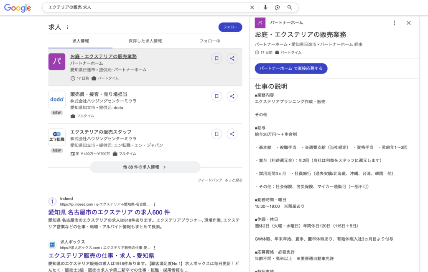Image resolution: width=428 pixels, height=272 pixels.
Task: Switch to 保存した求人情報 tab
Action: (145, 41)
